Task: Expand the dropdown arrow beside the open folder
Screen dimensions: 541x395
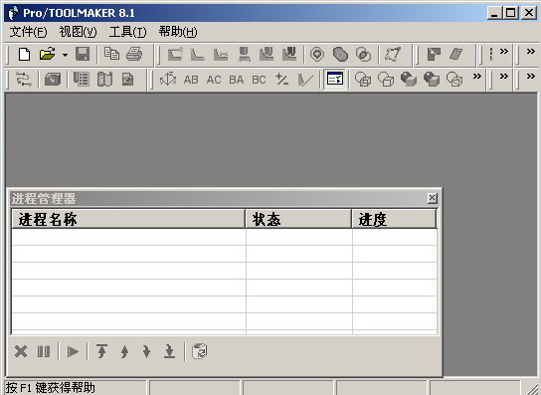Action: (x=65, y=55)
